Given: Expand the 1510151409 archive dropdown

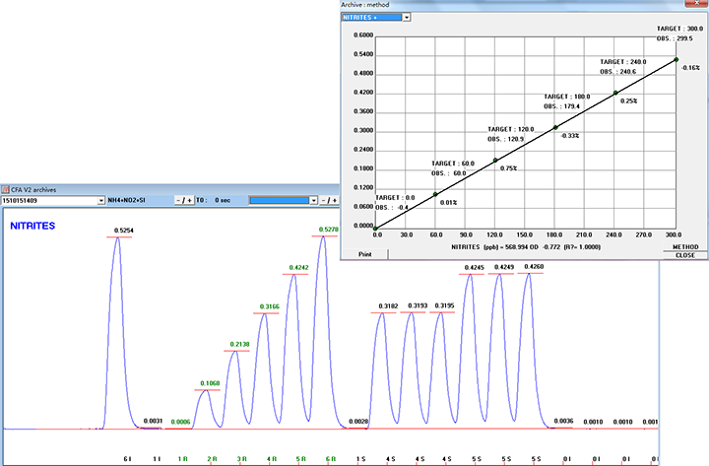Looking at the screenshot, I should point(100,200).
